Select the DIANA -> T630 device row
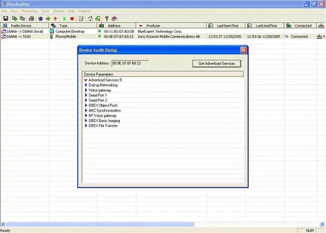 tap(23, 37)
